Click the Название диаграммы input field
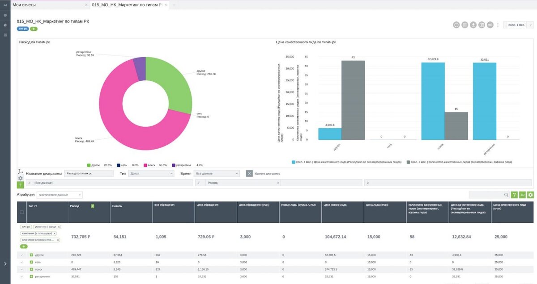537x284 pixels. coord(89,173)
